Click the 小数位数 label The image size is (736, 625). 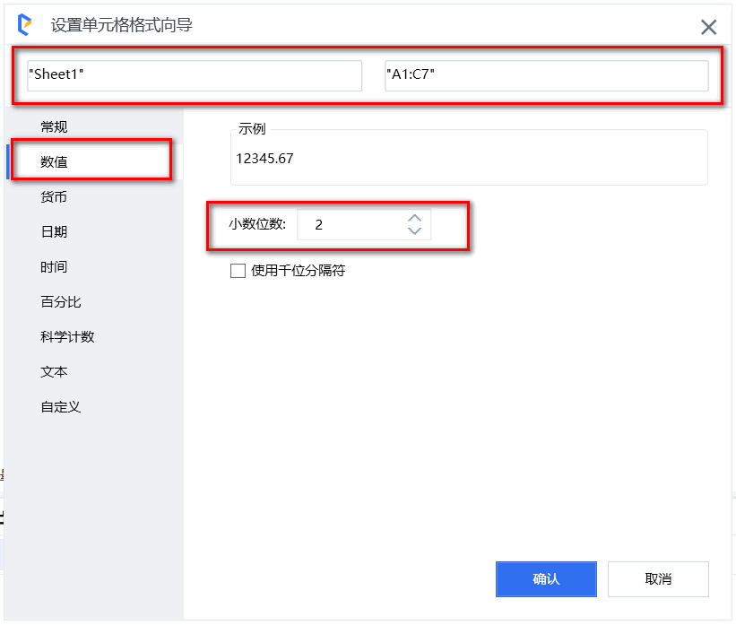[x=257, y=224]
